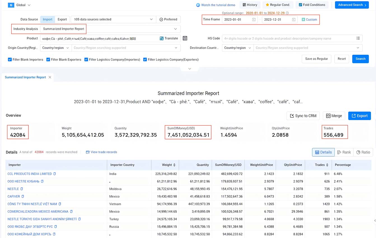Open History
This screenshot has height=238, width=376.
click(x=250, y=5)
